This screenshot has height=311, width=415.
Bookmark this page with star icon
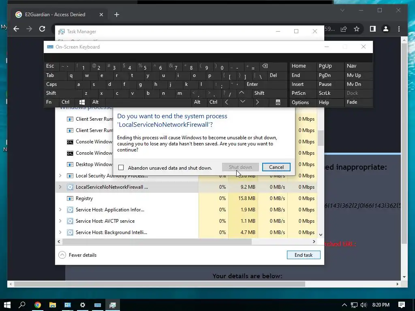coord(357,29)
